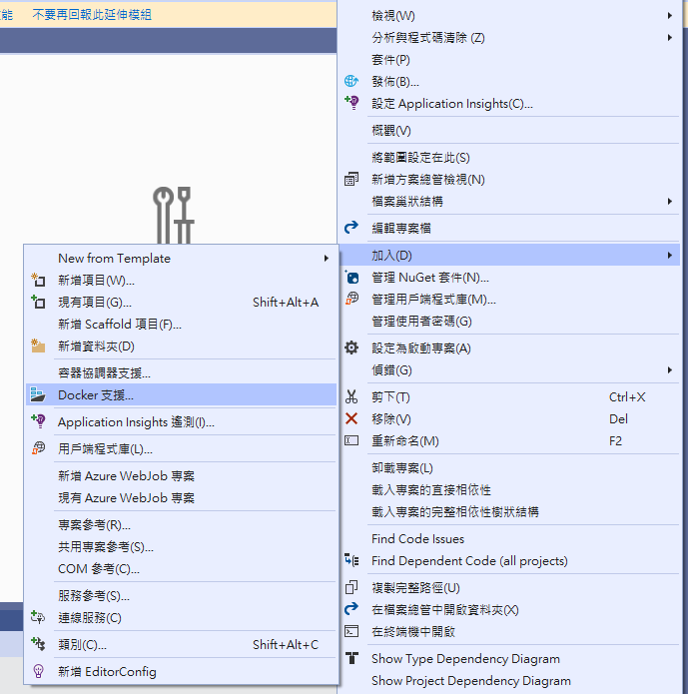Expand the 加入(D) submenu arrow

tap(670, 256)
